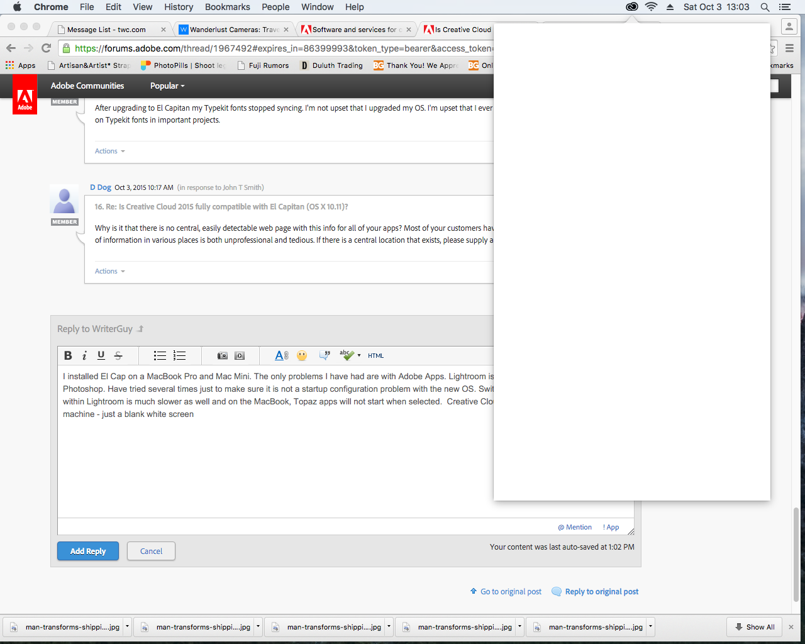
Task: Insert a bulleted list
Action: 160,355
